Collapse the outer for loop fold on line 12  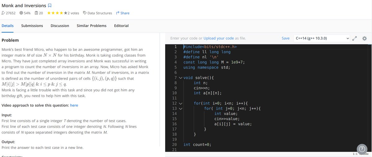coord(180,103)
